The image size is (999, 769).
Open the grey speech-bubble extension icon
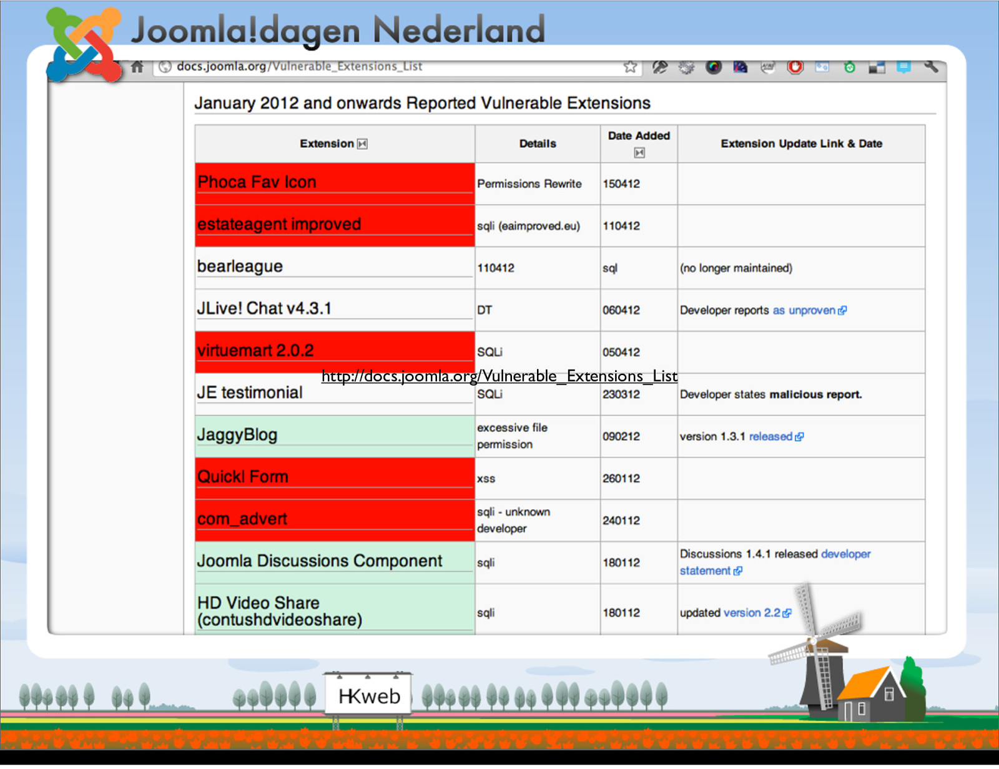click(768, 67)
